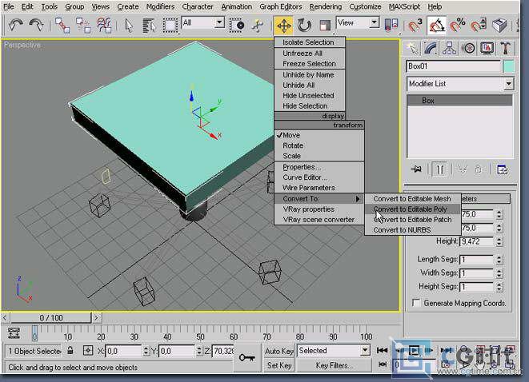
Task: Open Select by Name list icon
Action: pos(149,26)
